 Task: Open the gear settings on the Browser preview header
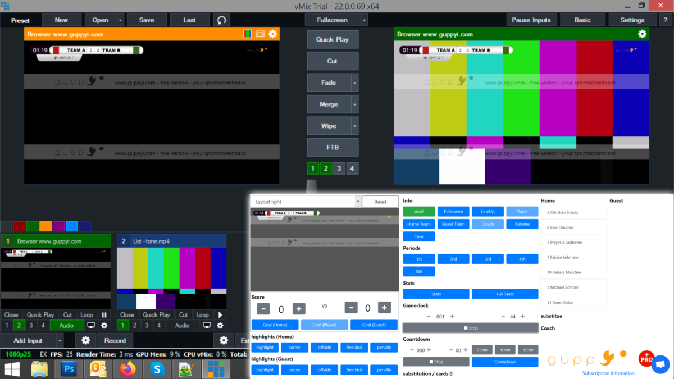click(273, 34)
